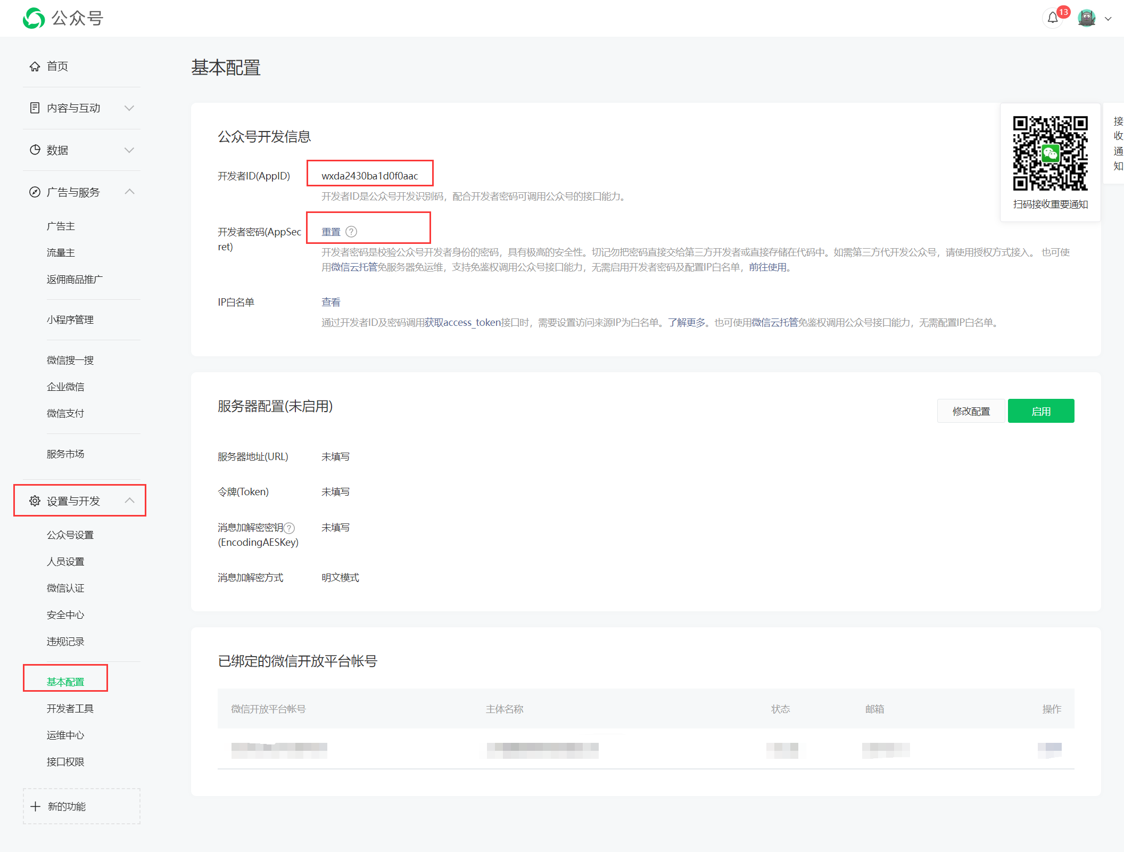
Task: Open 返佣商品推广 in sidebar
Action: pos(75,280)
